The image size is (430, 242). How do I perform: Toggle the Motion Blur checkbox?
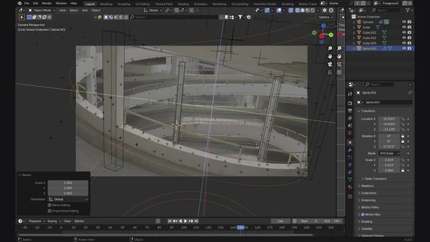[x=363, y=214]
